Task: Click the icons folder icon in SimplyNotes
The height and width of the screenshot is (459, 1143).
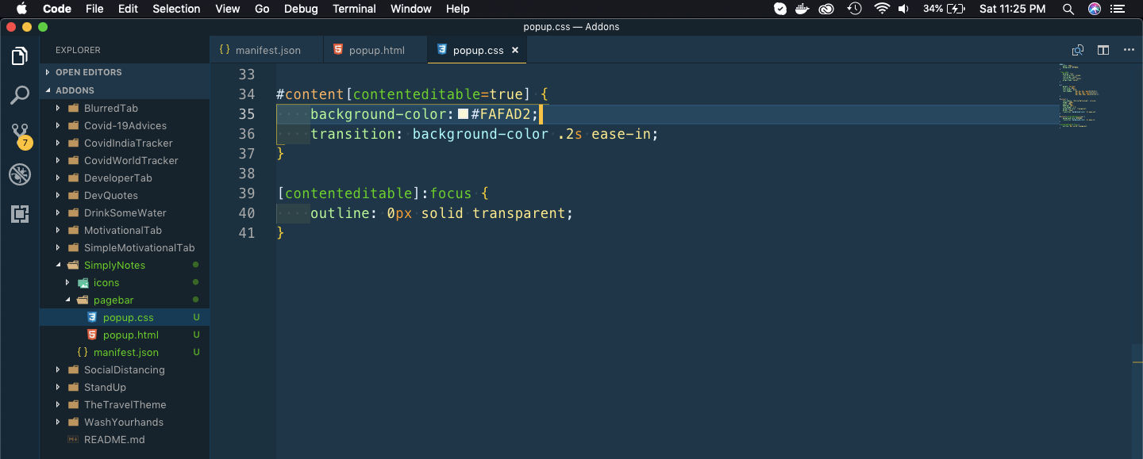Action: coord(83,282)
